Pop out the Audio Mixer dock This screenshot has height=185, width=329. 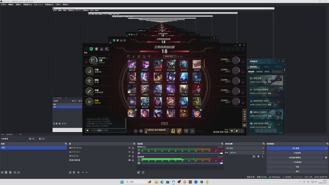tap(222, 143)
